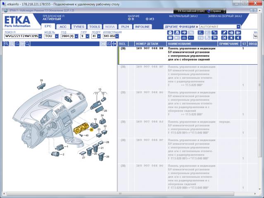Image resolution: width=264 pixels, height=198 pixels.
Task: Open the Модель TOU dropdown
Action: tap(57, 36)
